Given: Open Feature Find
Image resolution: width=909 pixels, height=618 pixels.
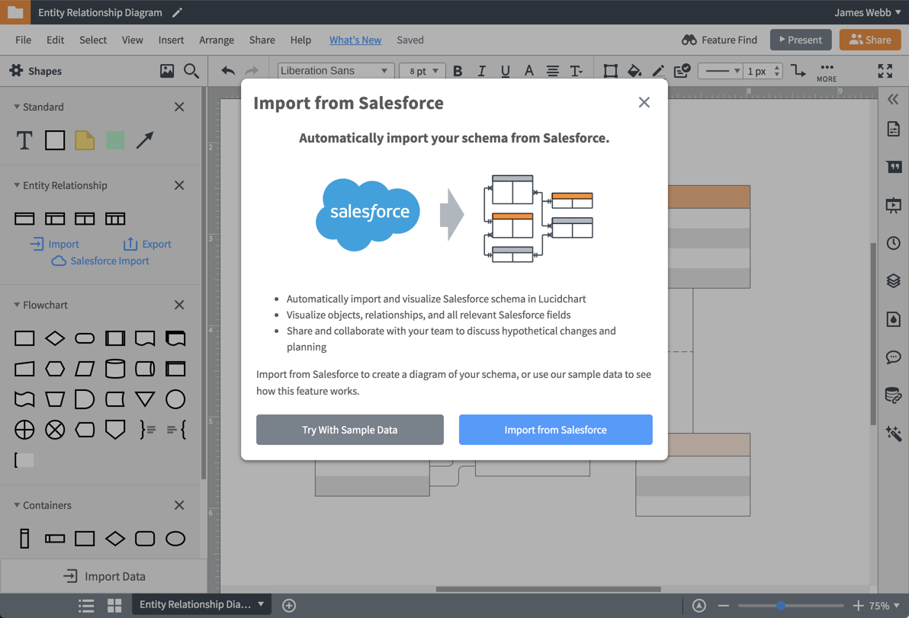Looking at the screenshot, I should click(x=718, y=40).
